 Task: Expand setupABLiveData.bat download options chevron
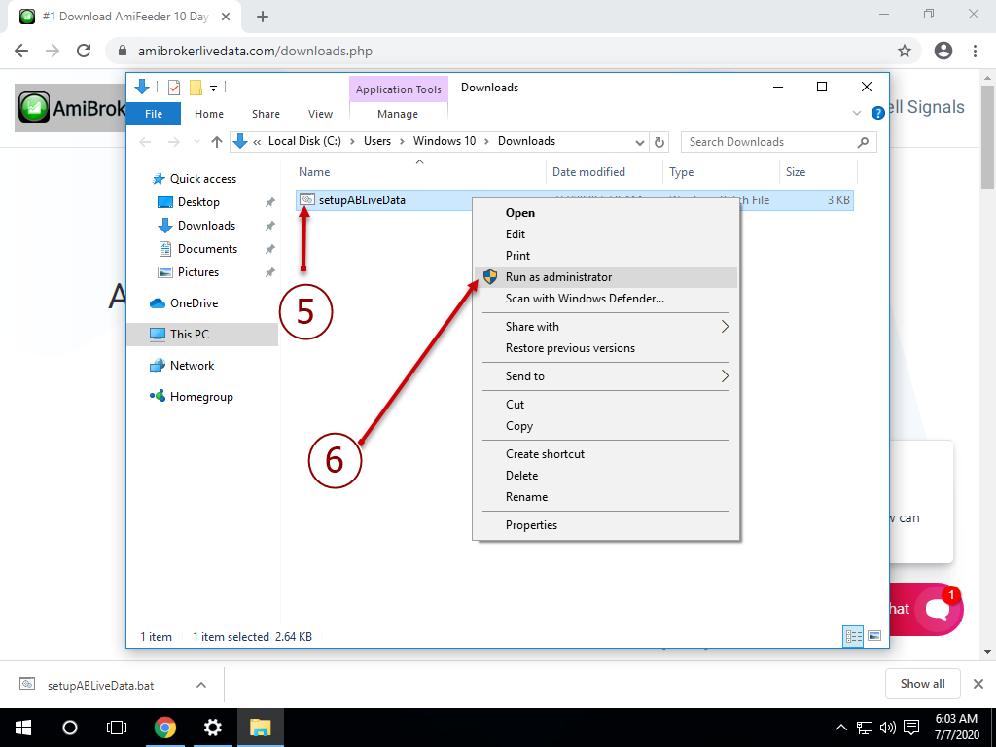click(x=201, y=685)
